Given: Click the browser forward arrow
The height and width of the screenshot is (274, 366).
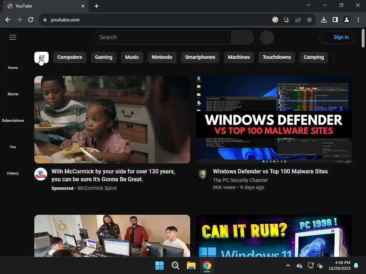Looking at the screenshot, I should point(19,20).
